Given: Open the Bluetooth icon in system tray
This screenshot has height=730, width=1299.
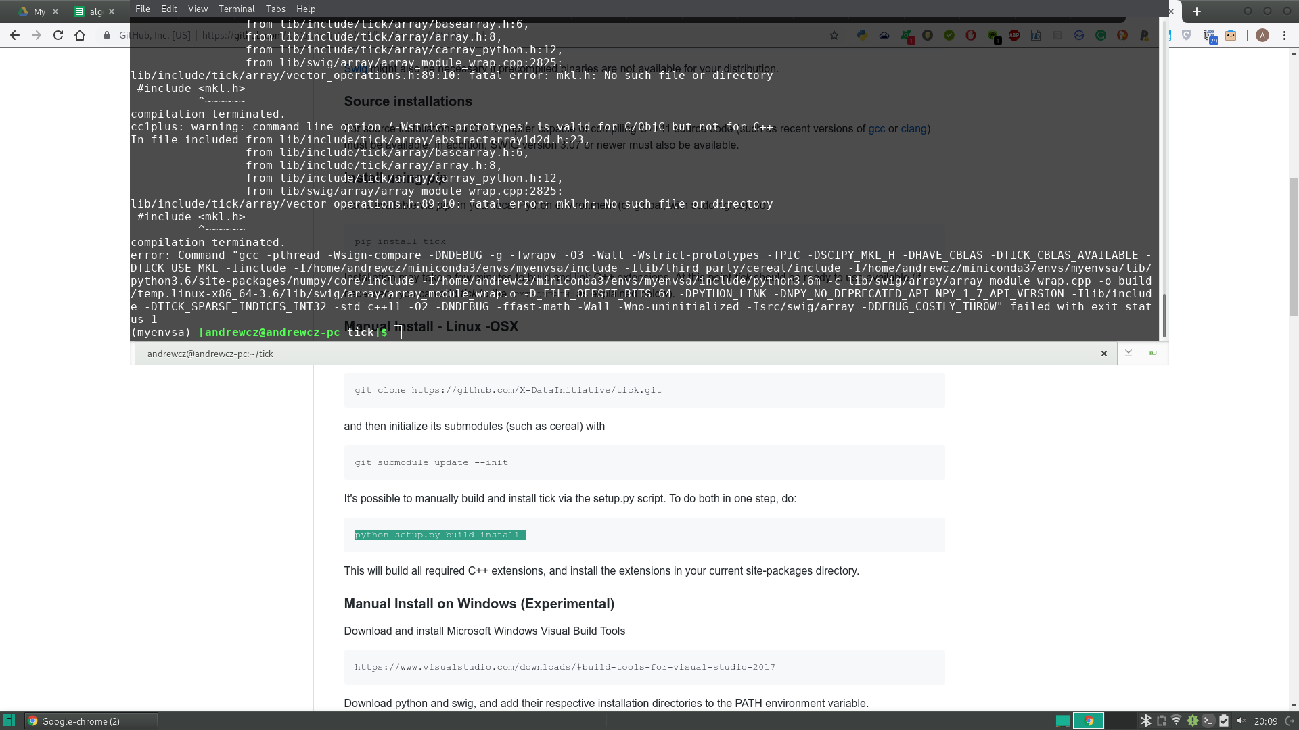Looking at the screenshot, I should pos(1145,721).
